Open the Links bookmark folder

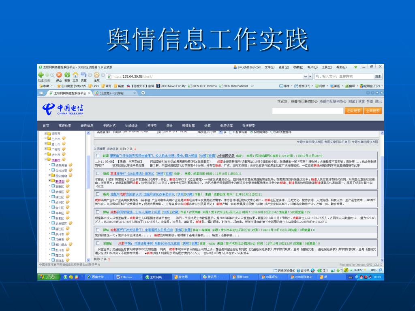tap(94, 86)
